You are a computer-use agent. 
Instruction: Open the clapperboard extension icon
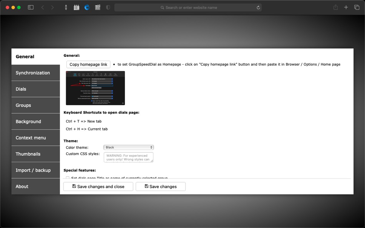click(x=98, y=7)
